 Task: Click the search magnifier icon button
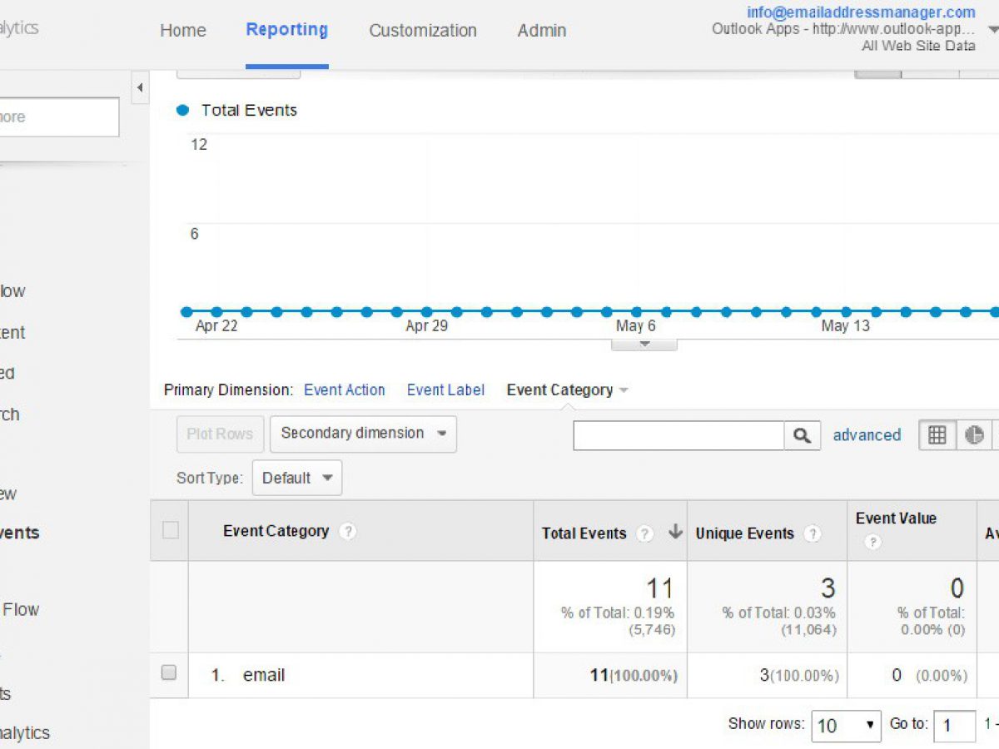click(802, 435)
